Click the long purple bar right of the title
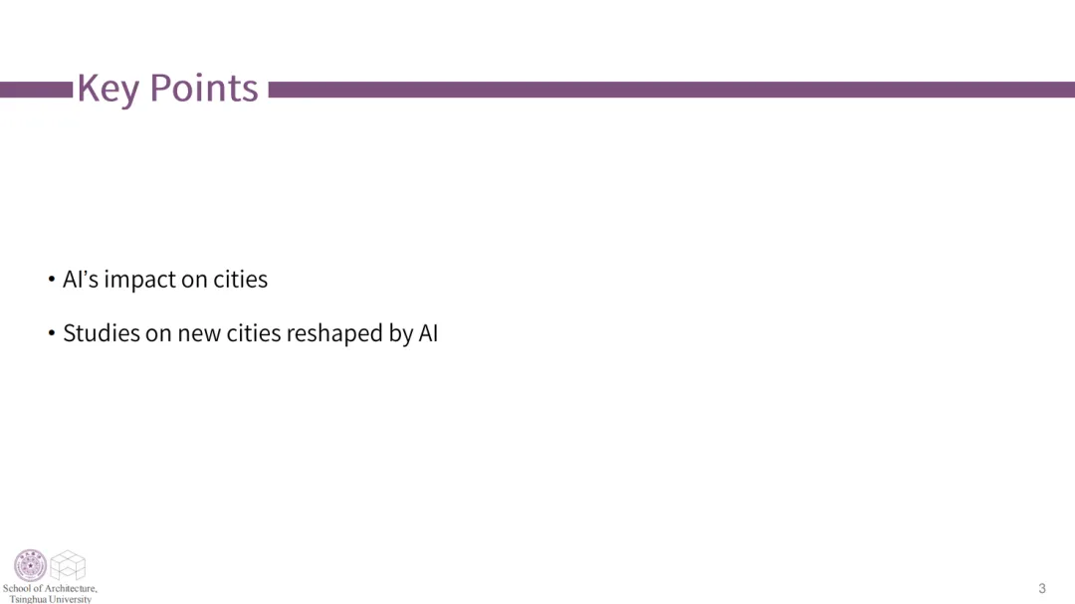Viewport: 1075px width, 604px height. [x=671, y=90]
